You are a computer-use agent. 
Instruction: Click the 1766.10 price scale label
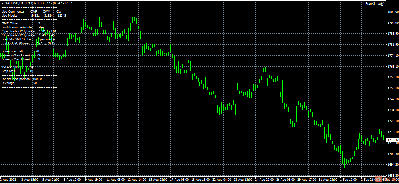click(x=393, y=67)
